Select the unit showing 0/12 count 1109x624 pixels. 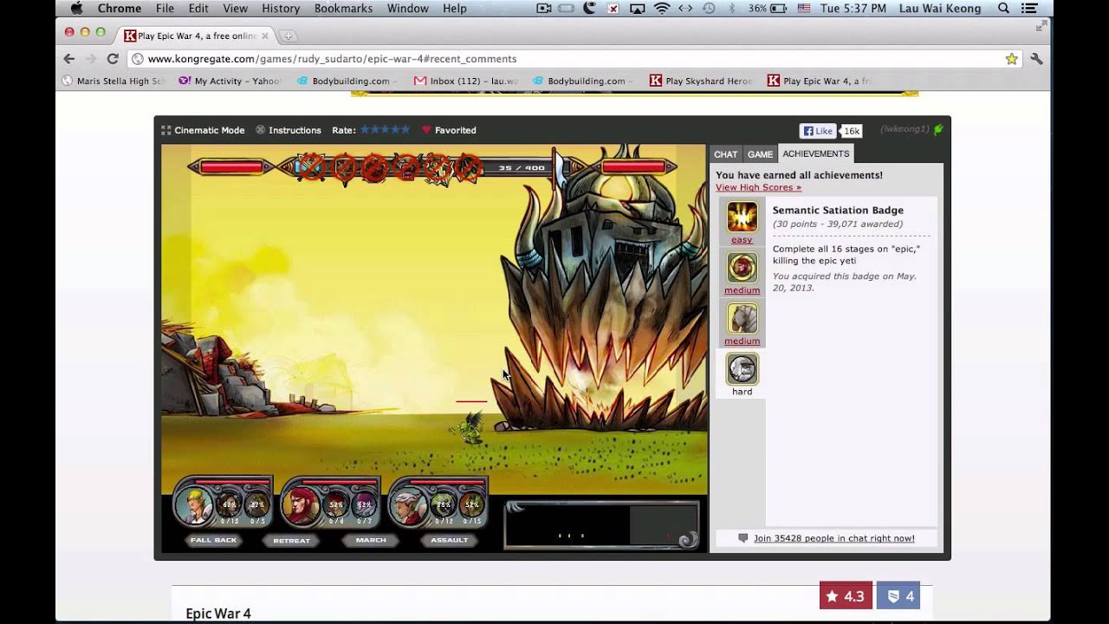(x=444, y=504)
